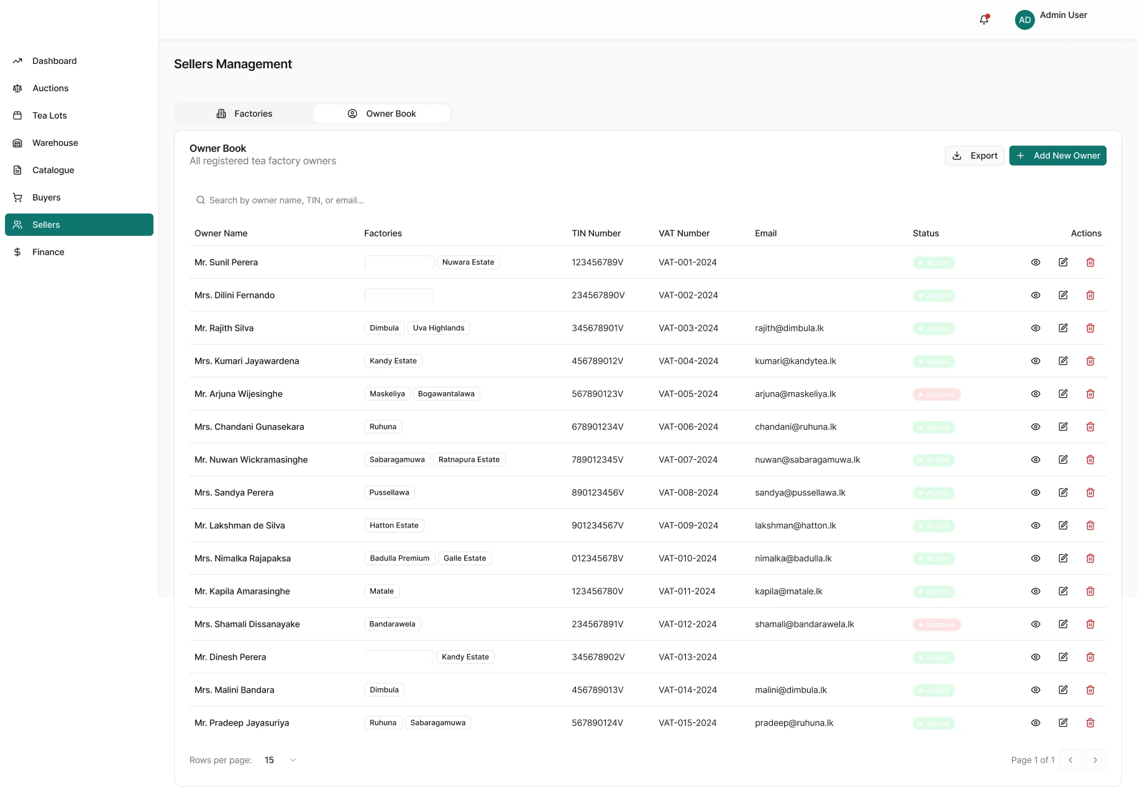Click the Ratnapura Estate tag

[469, 460]
